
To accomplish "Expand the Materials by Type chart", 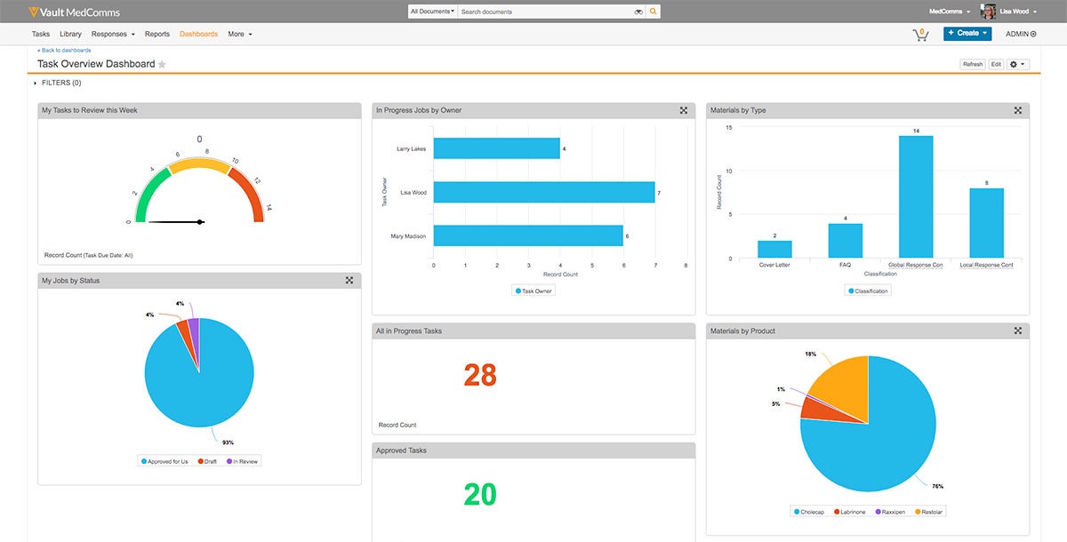I will [1017, 110].
